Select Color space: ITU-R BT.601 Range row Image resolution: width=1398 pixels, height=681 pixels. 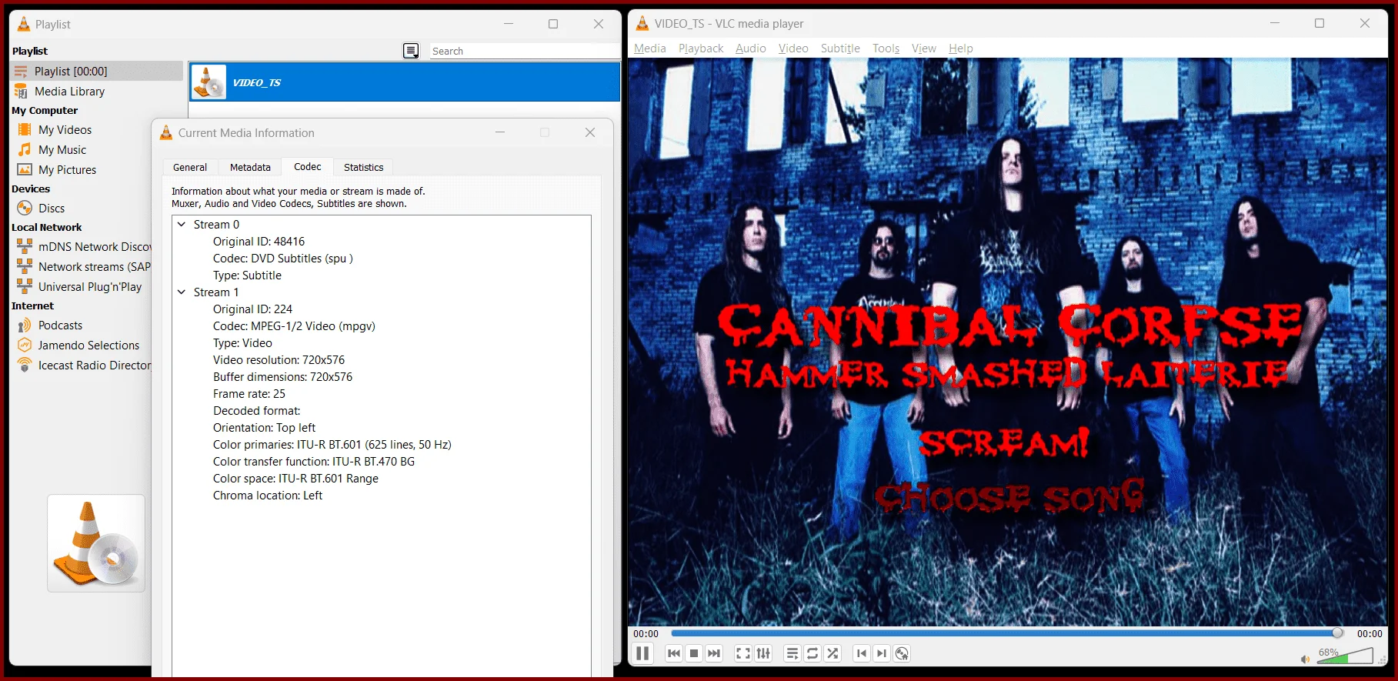click(x=295, y=479)
